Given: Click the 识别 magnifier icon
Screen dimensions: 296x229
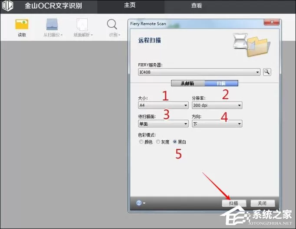Looking at the screenshot, I should point(112,24).
